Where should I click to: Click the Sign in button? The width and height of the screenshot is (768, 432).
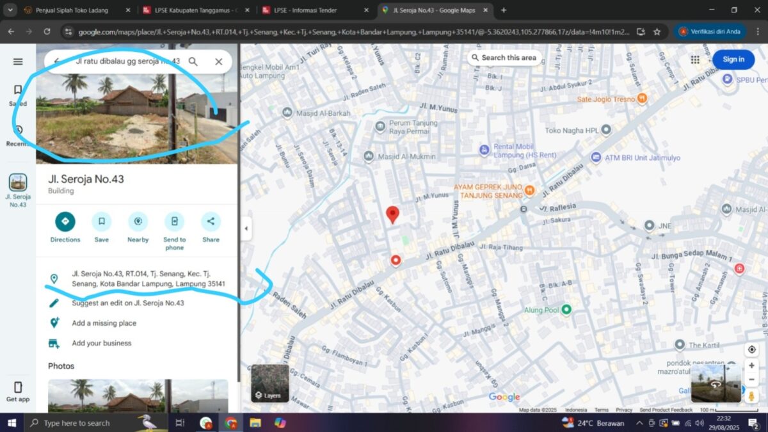tap(733, 60)
